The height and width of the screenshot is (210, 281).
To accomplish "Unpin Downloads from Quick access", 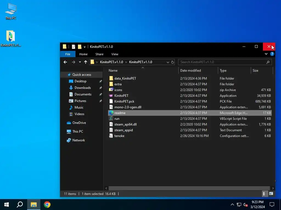I will (100, 88).
